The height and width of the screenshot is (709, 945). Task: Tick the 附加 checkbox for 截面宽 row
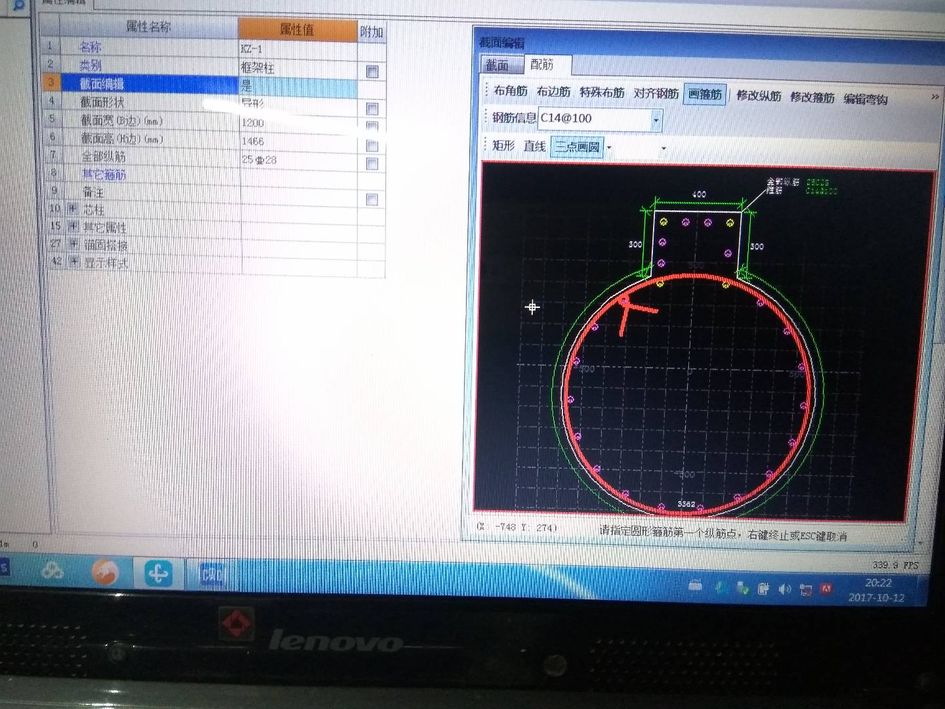pos(372,126)
